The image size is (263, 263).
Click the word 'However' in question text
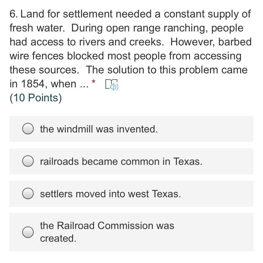(x=193, y=42)
